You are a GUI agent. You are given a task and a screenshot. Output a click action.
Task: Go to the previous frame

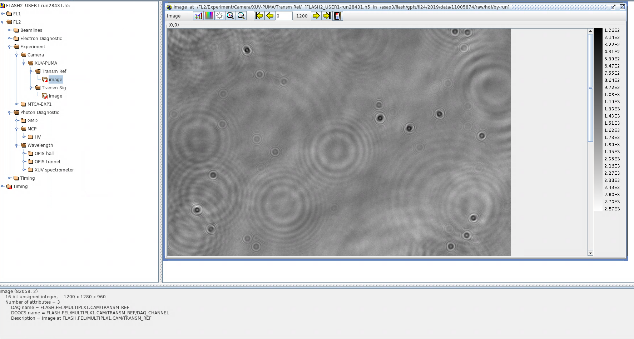pyautogui.click(x=270, y=16)
